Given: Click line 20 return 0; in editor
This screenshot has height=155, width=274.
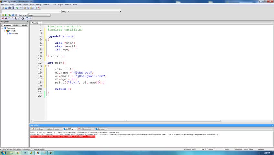Looking at the screenshot, I should [63, 89].
